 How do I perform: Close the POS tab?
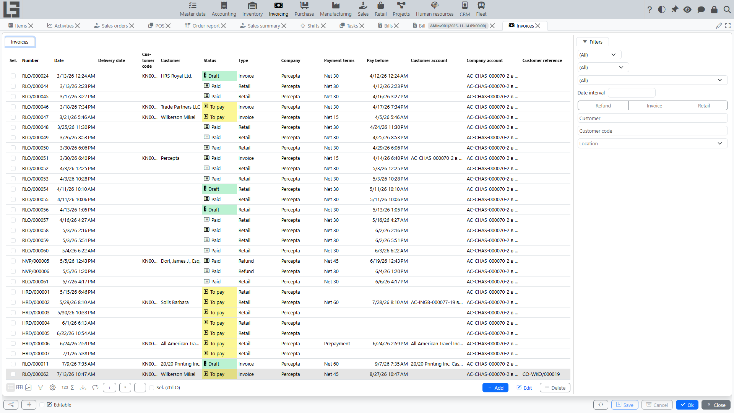coord(168,26)
